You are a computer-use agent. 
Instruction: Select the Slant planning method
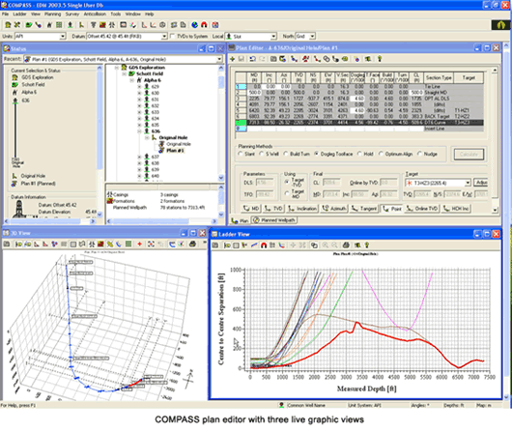(241, 154)
